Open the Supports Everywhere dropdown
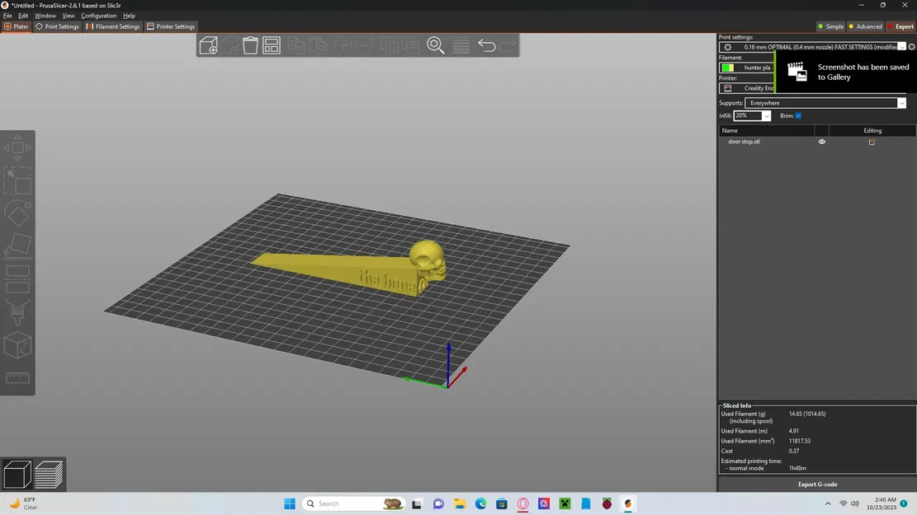 825,103
